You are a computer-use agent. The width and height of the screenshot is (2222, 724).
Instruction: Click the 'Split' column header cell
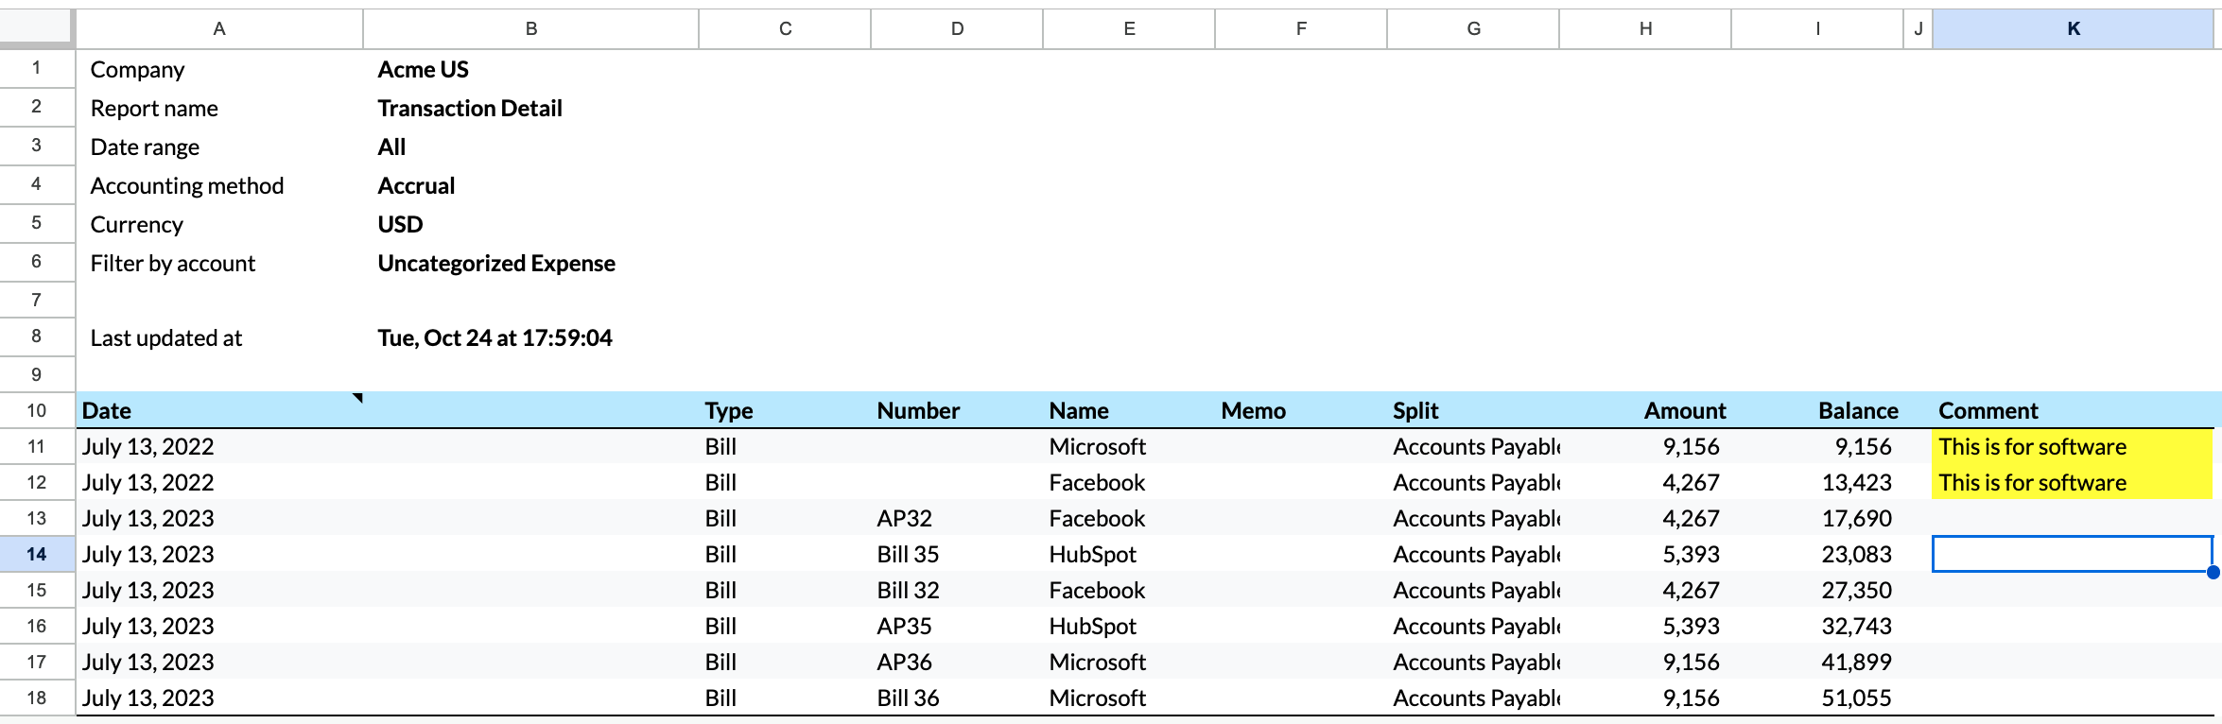(1473, 410)
